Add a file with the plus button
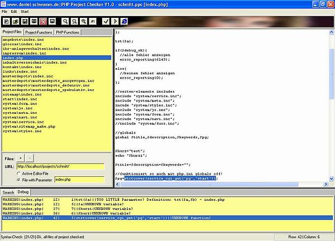Viewport: 335px width, 241px height. (20, 158)
